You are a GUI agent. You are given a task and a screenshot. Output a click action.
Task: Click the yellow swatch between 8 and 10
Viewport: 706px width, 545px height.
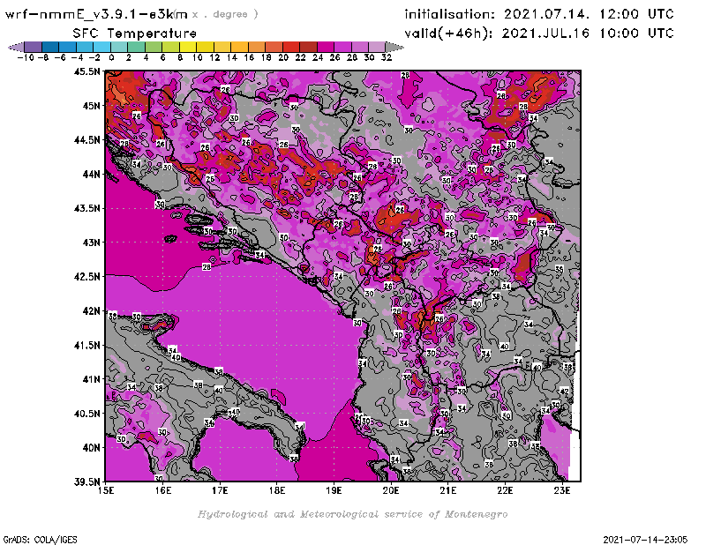[188, 48]
